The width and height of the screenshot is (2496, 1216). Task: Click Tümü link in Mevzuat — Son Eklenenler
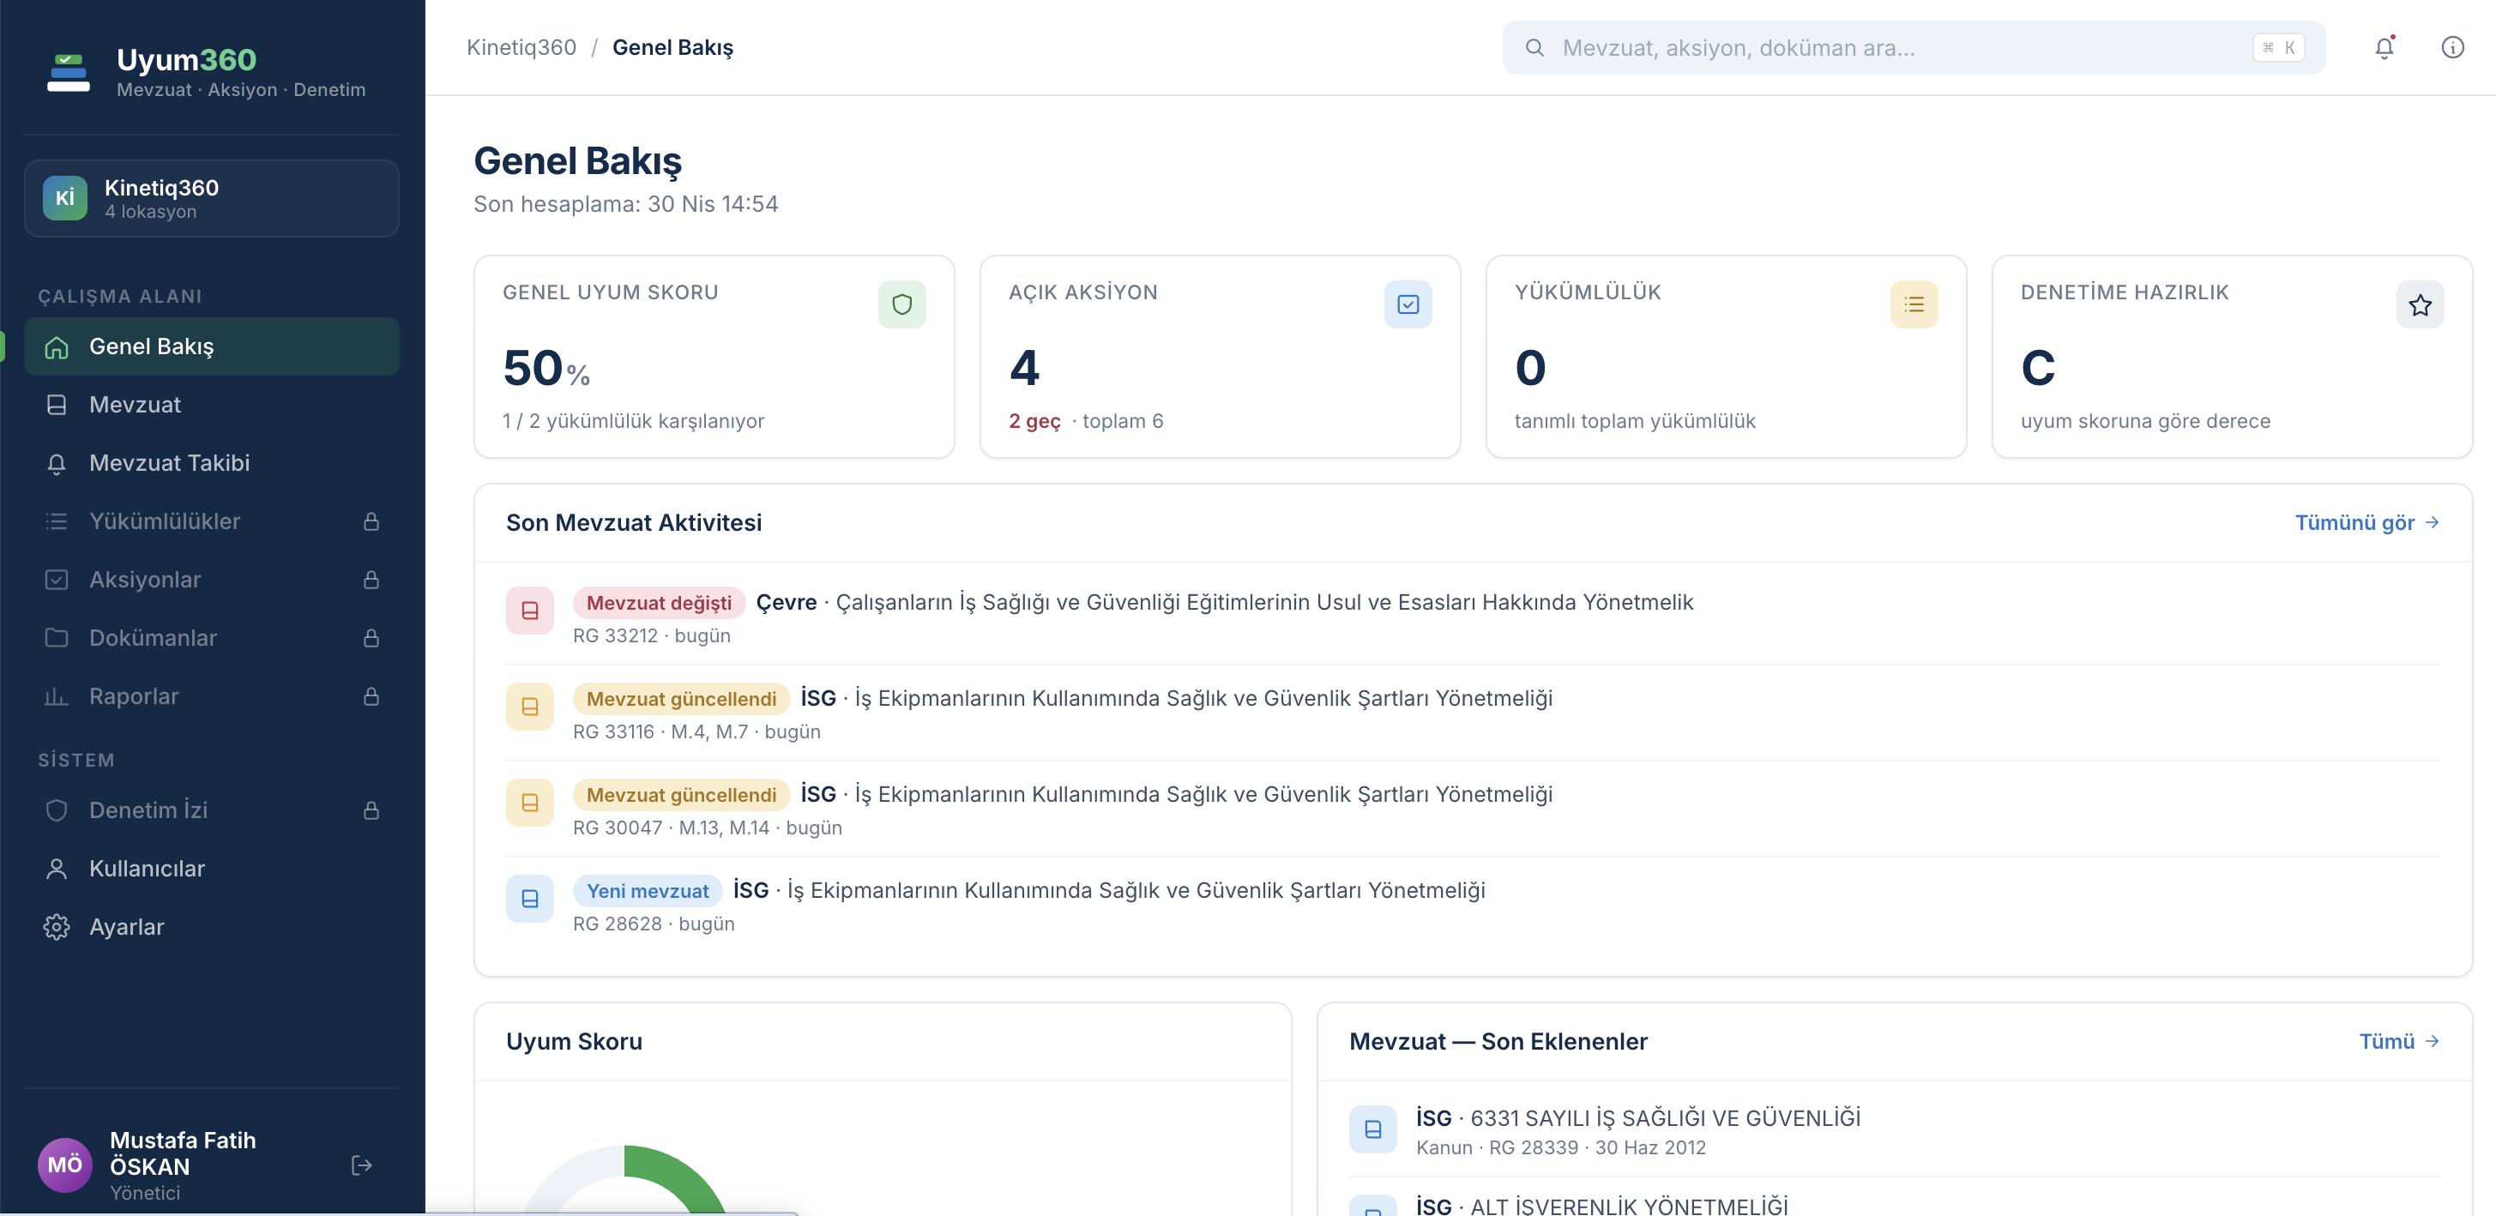[2398, 1040]
